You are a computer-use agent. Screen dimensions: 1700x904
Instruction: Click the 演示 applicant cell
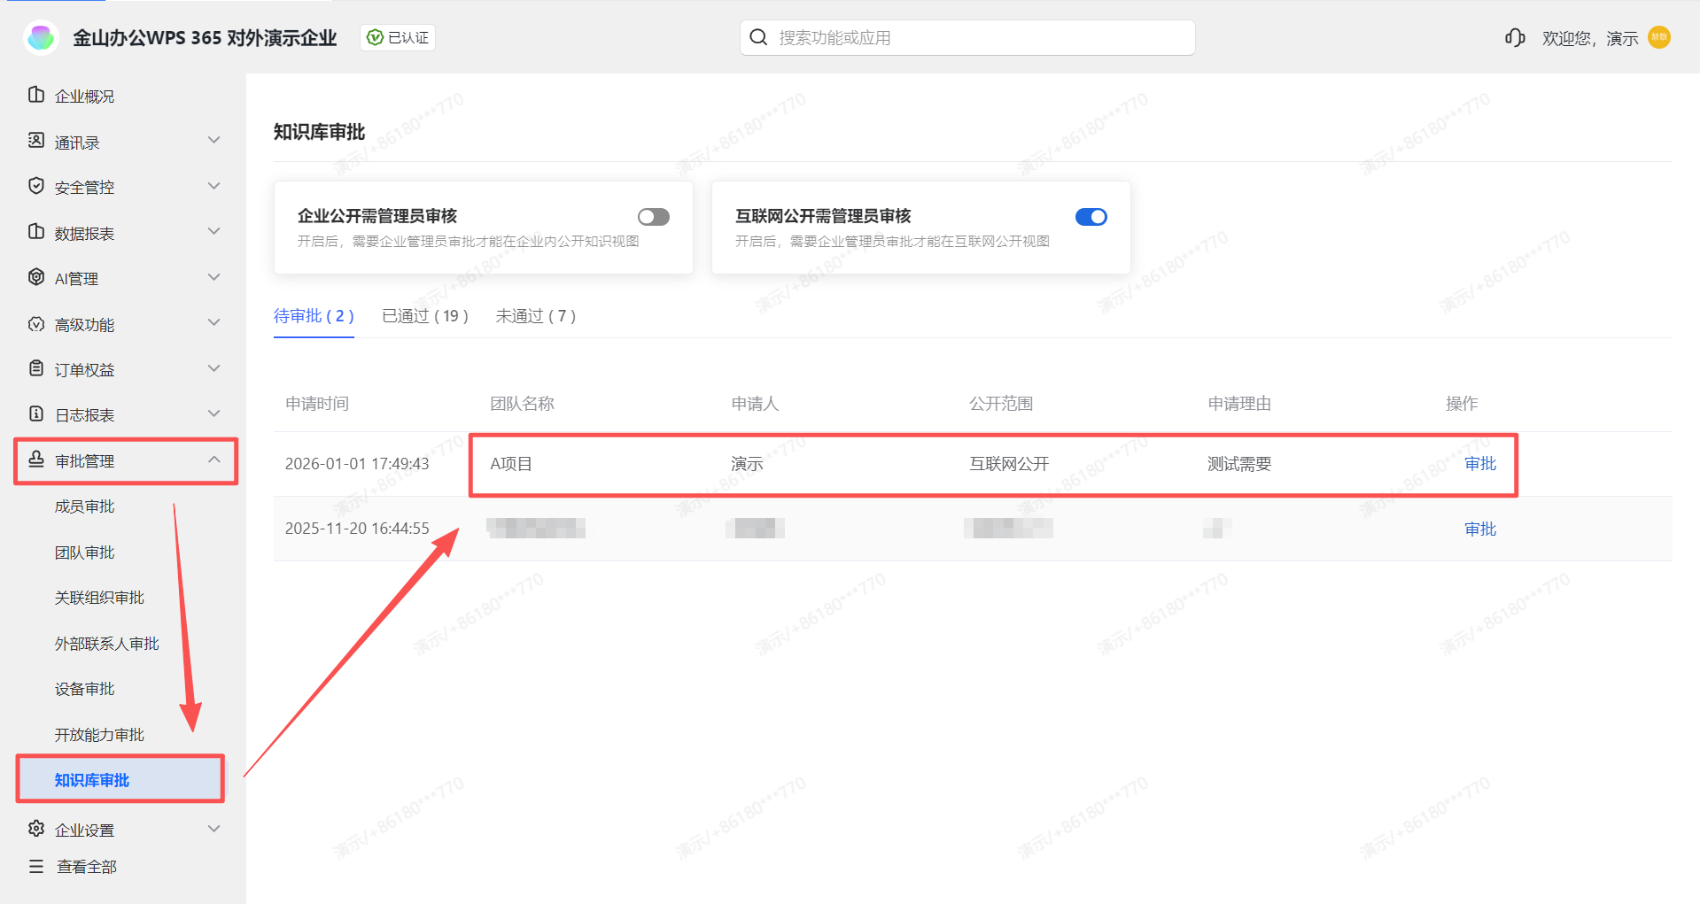click(747, 464)
